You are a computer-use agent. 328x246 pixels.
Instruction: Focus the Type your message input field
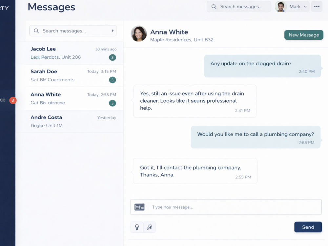(x=226, y=207)
